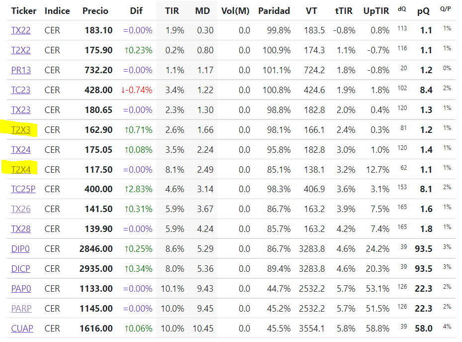This screenshot has width=462, height=342.
Task: Click the Paridad column header
Action: click(274, 11)
